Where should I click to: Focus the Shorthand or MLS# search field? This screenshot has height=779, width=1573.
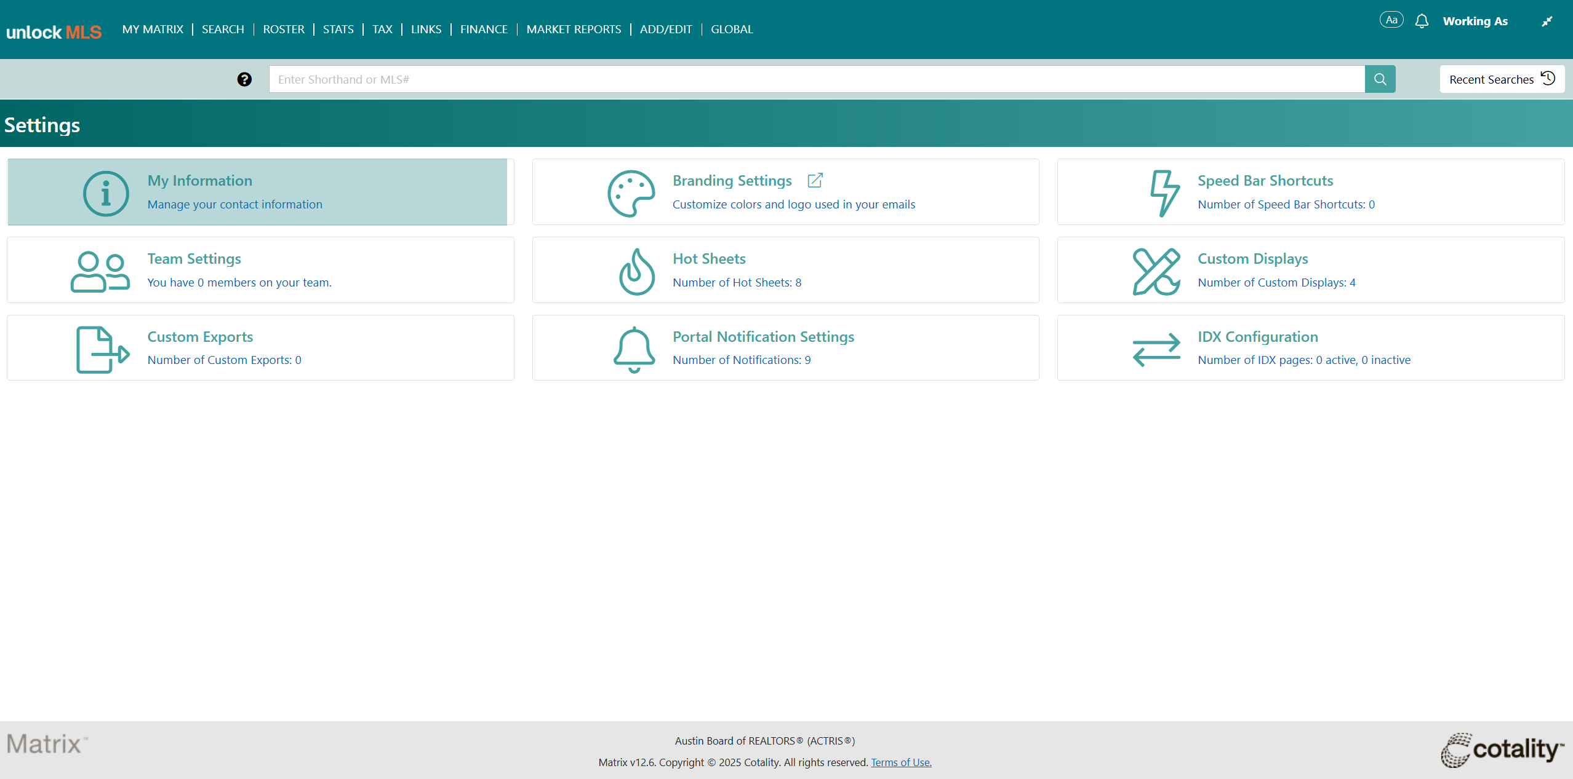coord(817,79)
